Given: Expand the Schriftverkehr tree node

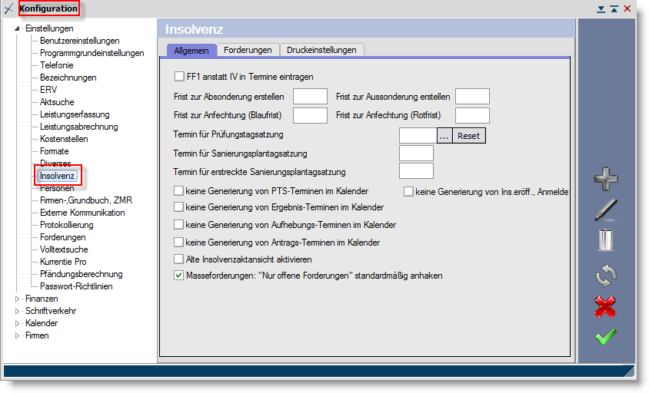Looking at the screenshot, I should 17,311.
